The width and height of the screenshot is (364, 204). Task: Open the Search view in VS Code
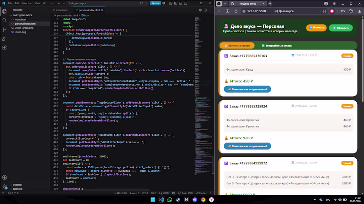[4, 20]
